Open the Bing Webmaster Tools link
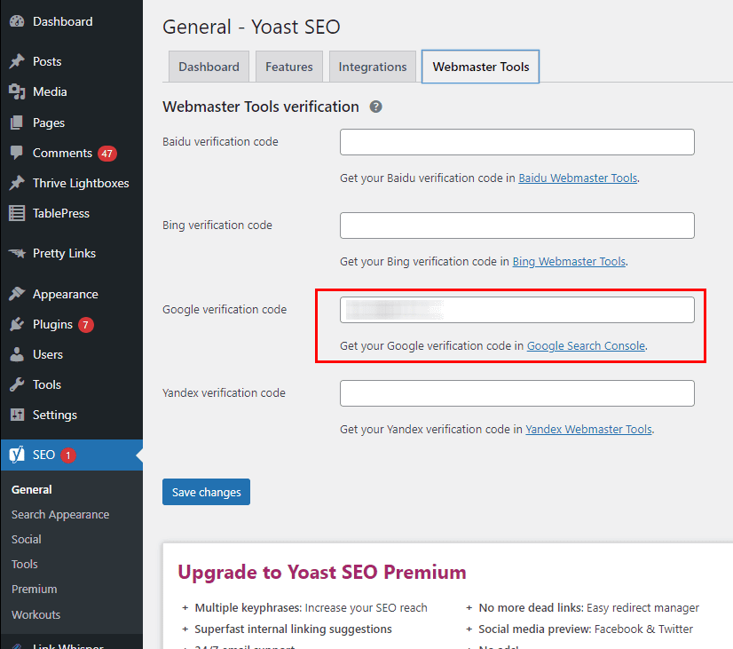 (570, 261)
